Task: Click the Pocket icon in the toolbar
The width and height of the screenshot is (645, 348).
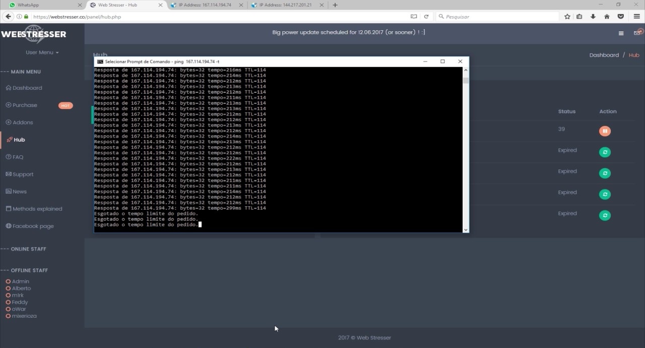Action: (621, 17)
